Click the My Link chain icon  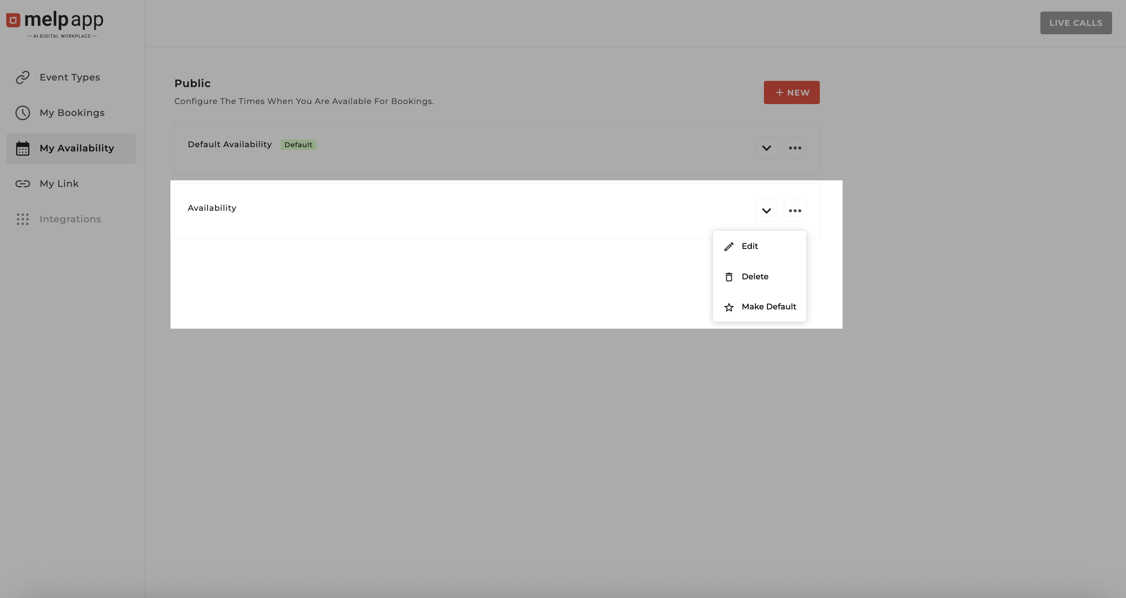coord(22,183)
